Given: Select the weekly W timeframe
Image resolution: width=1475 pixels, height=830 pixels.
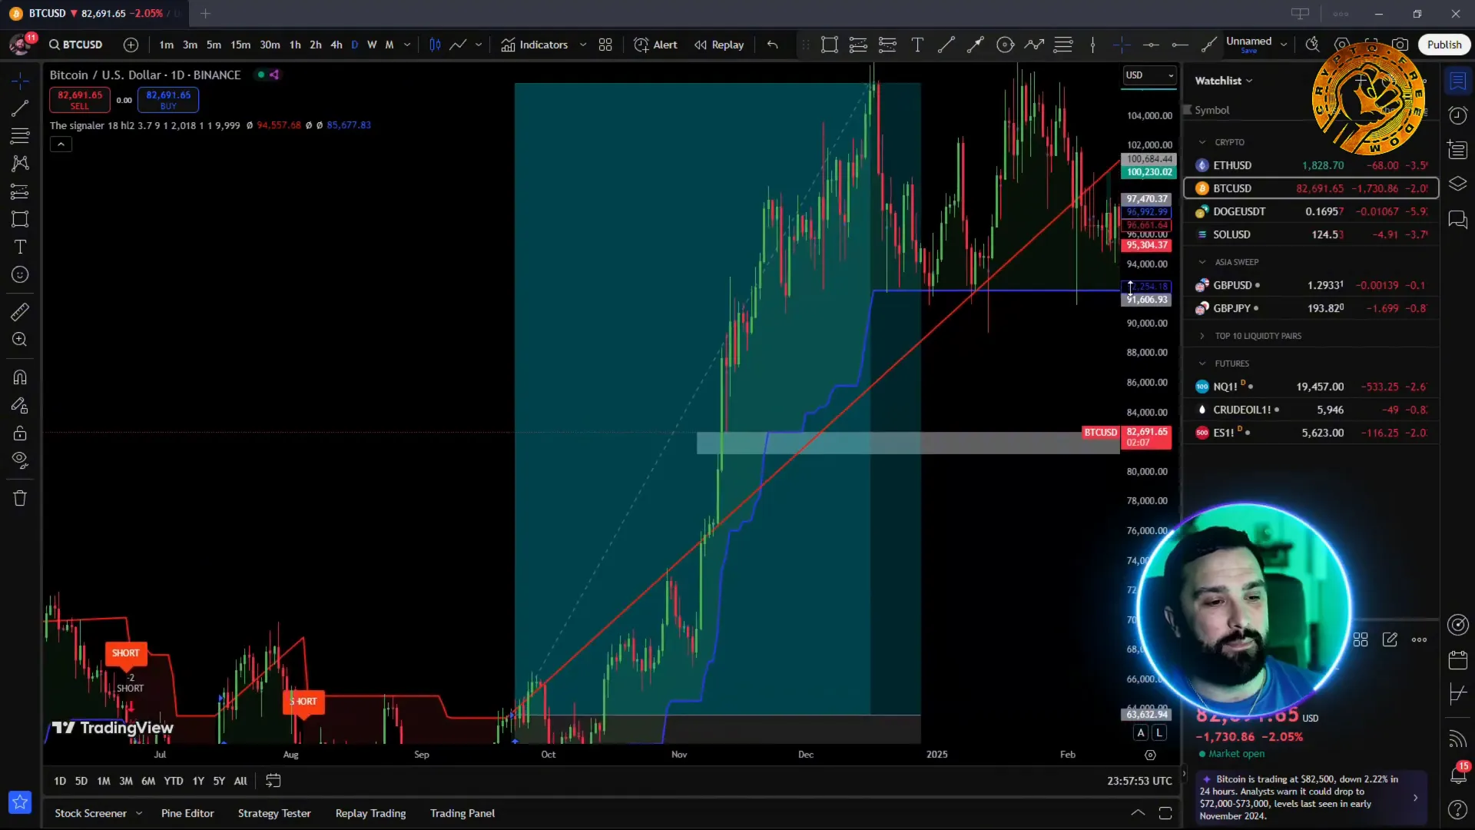Looking at the screenshot, I should (x=372, y=45).
